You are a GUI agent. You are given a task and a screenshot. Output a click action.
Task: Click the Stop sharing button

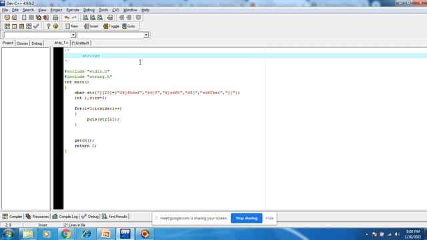pos(246,218)
